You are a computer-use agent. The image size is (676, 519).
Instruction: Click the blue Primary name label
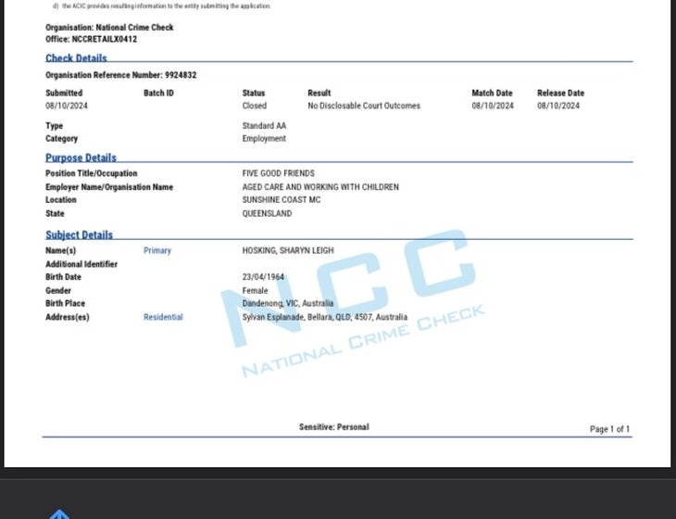[157, 251]
